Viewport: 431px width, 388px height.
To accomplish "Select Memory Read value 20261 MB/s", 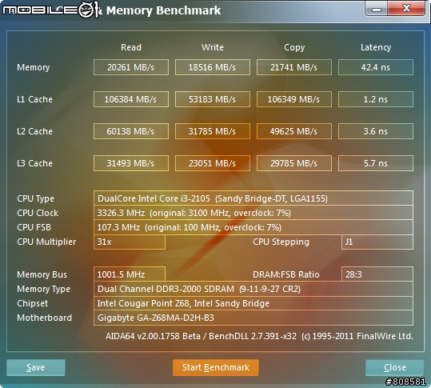I will (131, 67).
